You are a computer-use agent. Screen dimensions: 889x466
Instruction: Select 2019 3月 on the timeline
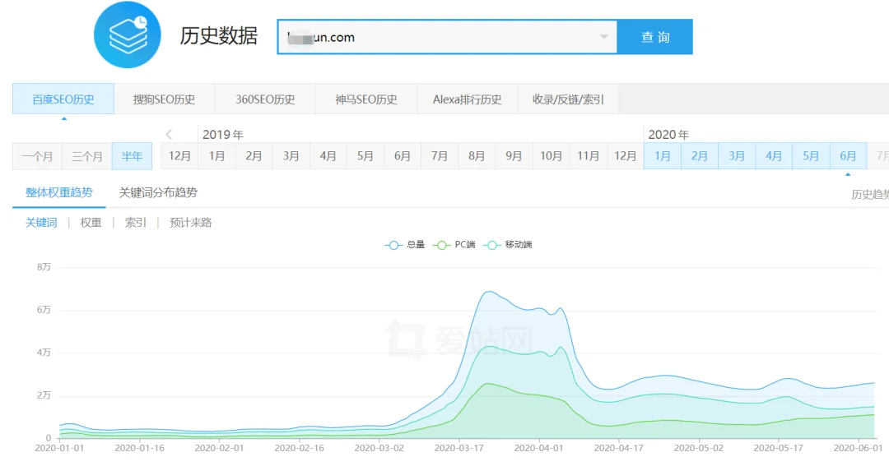pyautogui.click(x=291, y=155)
